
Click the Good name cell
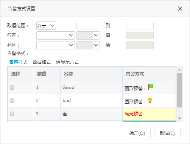pos(91,87)
